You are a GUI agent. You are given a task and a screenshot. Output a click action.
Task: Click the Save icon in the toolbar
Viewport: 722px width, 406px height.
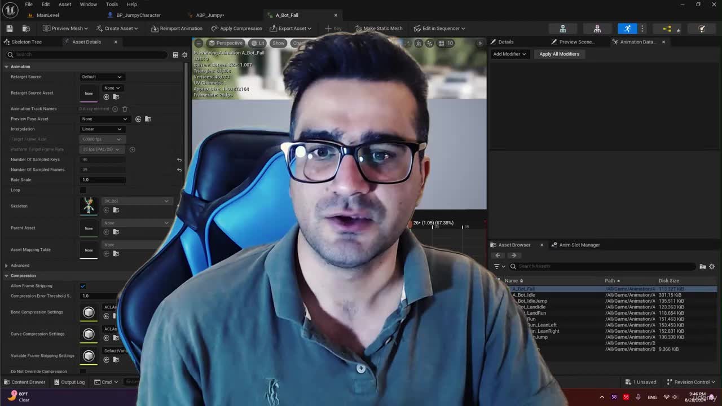pyautogui.click(x=10, y=28)
